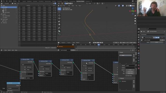
Task: Toggle GeometryNodes modifier show in render
Action: point(158,37)
